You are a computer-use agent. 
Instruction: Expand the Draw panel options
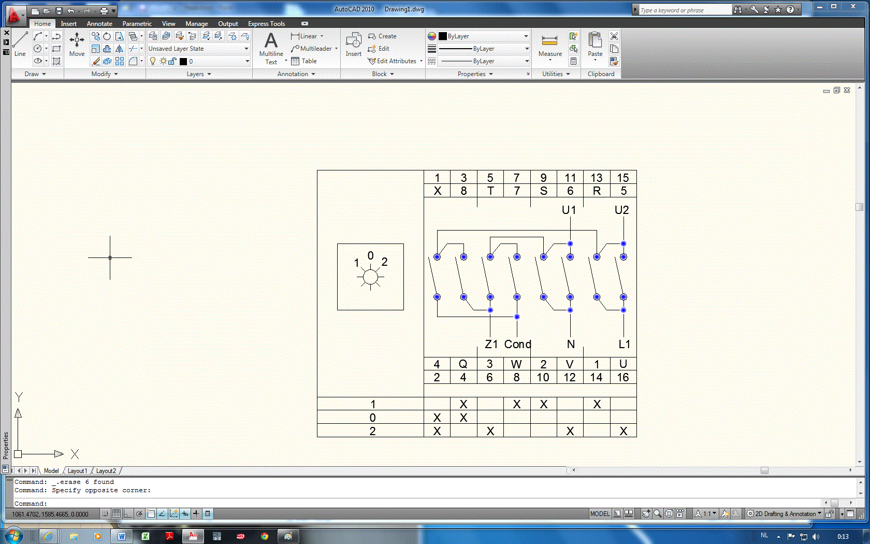tap(35, 74)
